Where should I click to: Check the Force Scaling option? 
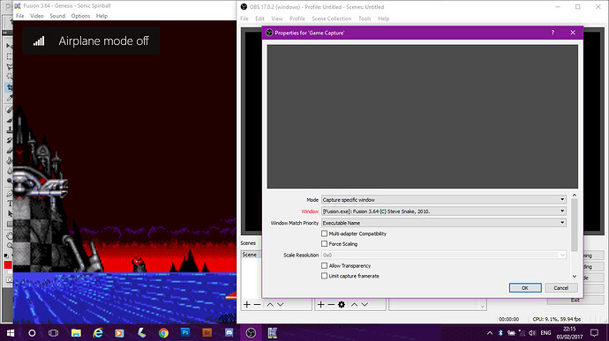(x=324, y=243)
